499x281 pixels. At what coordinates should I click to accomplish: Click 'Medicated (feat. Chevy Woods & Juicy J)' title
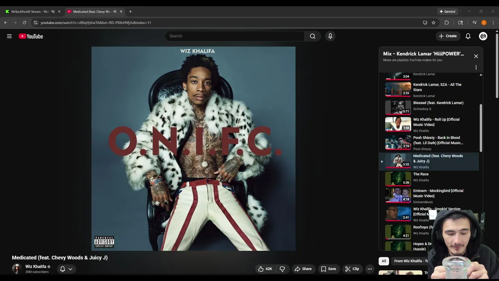60,258
